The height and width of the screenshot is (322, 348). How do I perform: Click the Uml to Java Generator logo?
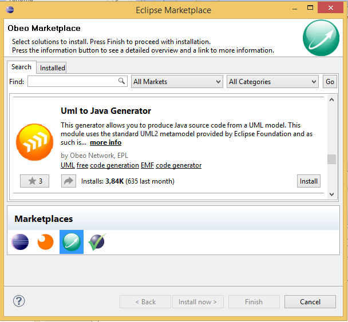click(34, 142)
